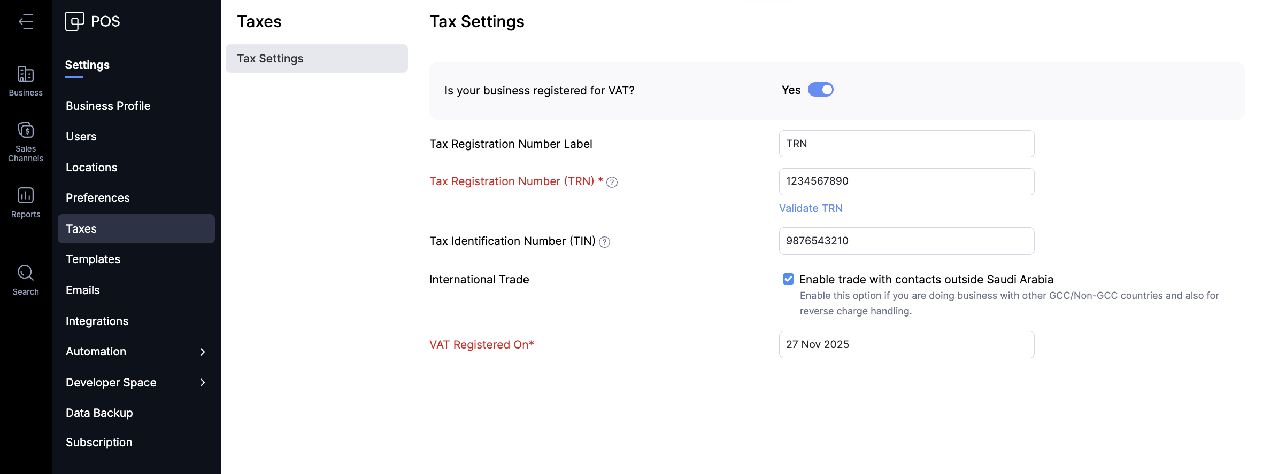Click the TRN help question mark icon
The width and height of the screenshot is (1263, 474).
coord(612,183)
